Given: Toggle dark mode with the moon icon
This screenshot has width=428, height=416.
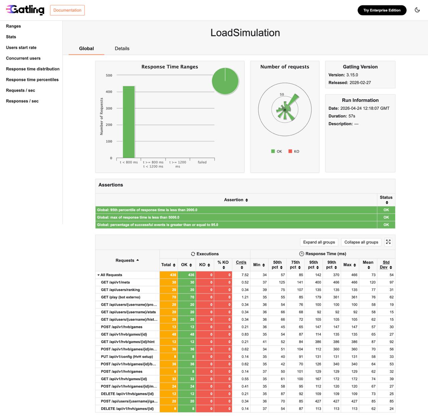Looking at the screenshot, I should coord(417,10).
